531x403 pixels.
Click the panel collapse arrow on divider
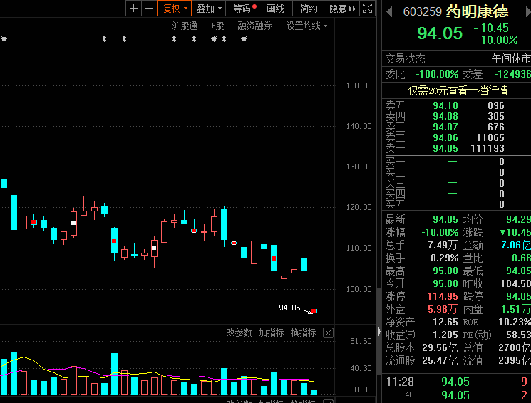click(x=378, y=331)
